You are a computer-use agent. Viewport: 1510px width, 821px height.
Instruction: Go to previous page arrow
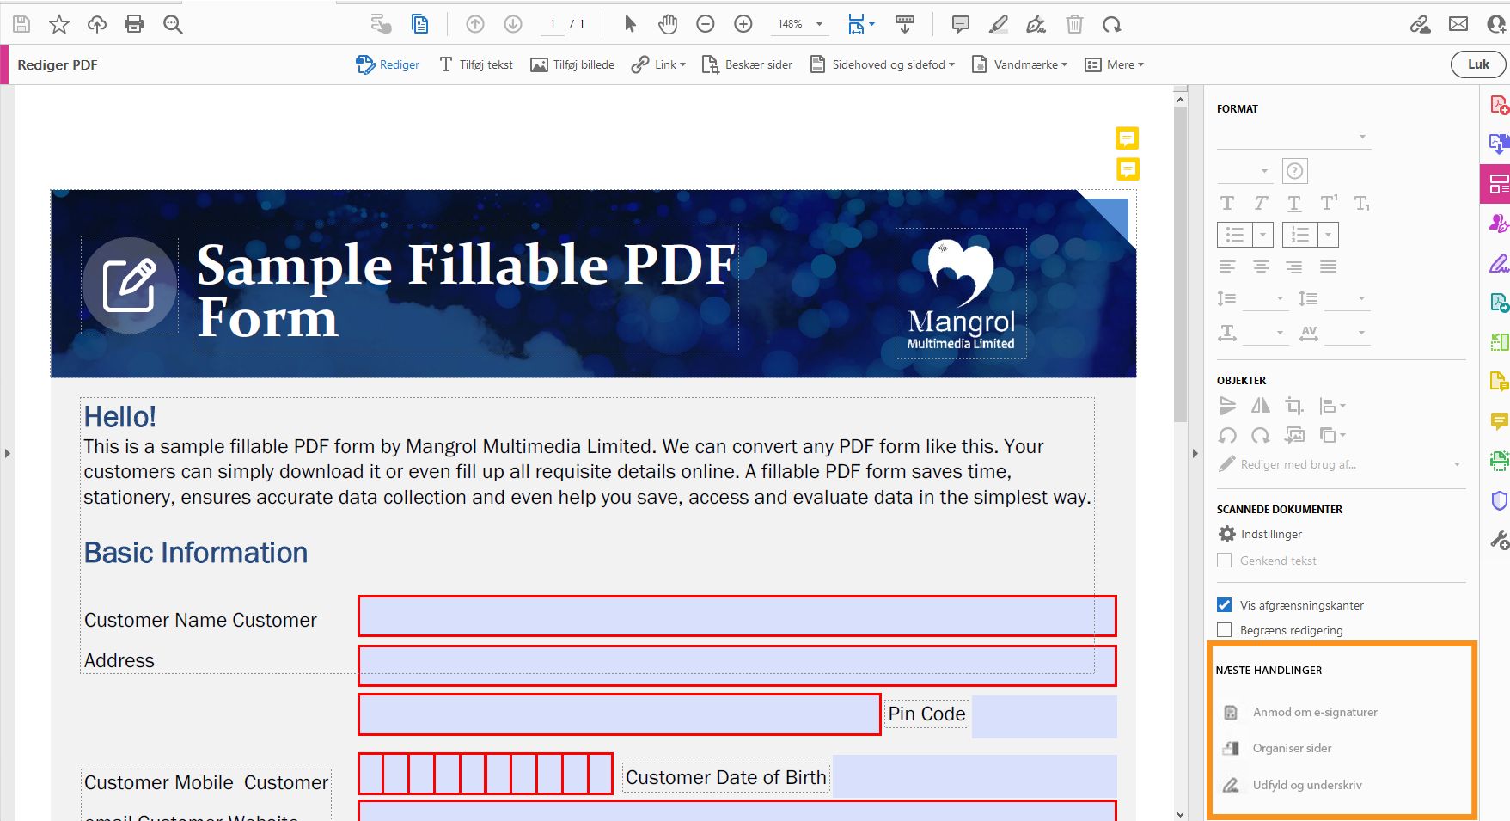tap(475, 24)
